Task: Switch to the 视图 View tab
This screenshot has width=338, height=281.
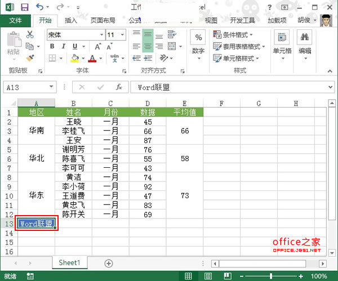Action: pos(211,20)
